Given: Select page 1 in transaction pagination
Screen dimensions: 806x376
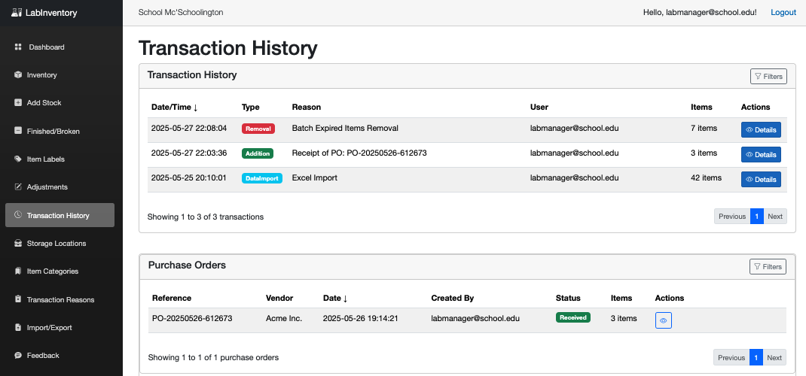Looking at the screenshot, I should tap(756, 217).
